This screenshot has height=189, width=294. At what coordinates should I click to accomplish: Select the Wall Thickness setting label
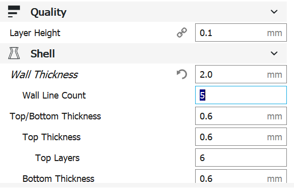[x=44, y=75]
